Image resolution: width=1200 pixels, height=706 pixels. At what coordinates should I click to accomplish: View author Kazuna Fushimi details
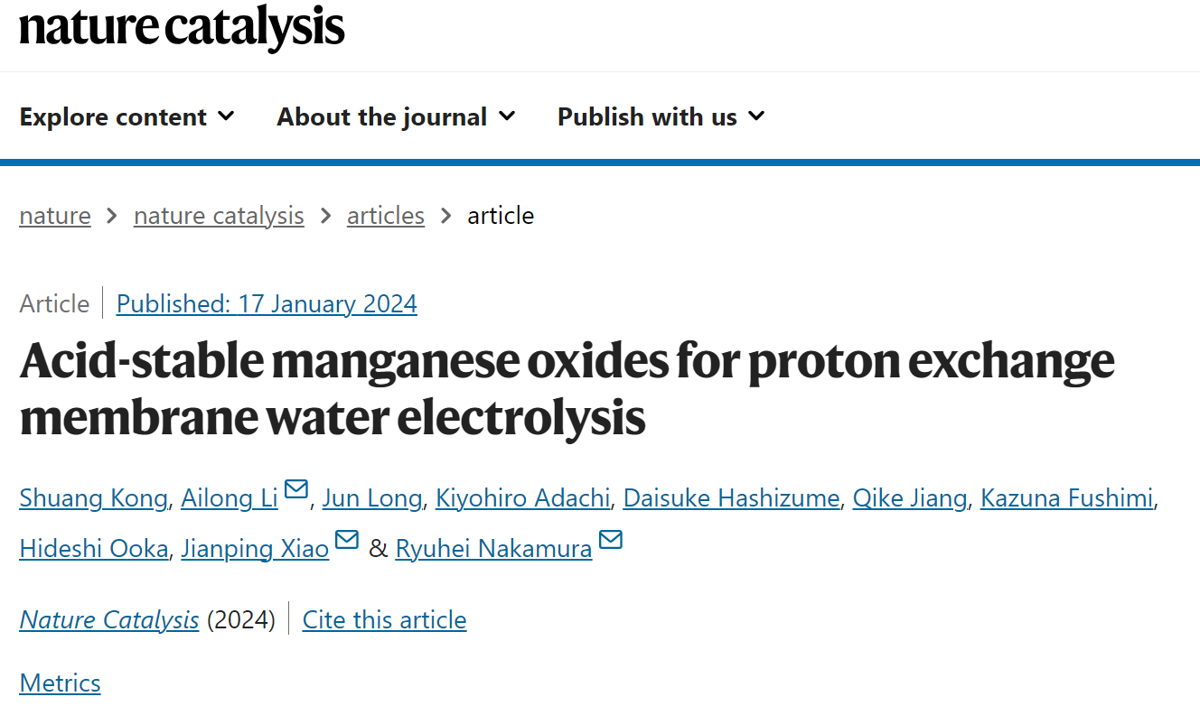tap(1066, 497)
